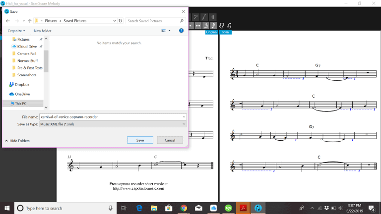Toggle grace note tool
This screenshot has height=214, width=381.
[213, 25]
